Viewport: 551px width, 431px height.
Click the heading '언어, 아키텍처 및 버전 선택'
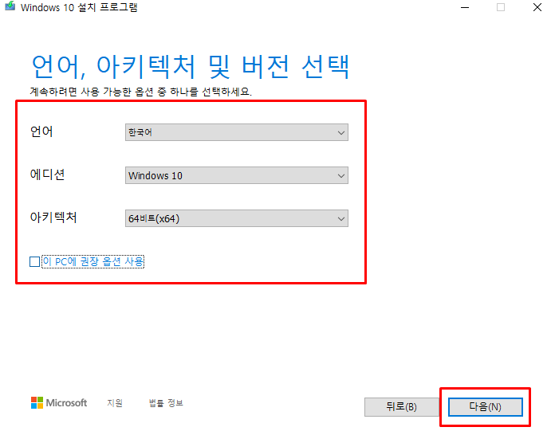pos(191,67)
